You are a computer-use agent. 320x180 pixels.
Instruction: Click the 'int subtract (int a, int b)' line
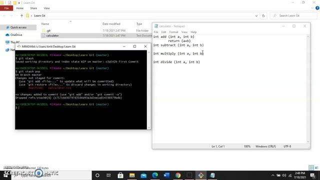[x=178, y=45]
